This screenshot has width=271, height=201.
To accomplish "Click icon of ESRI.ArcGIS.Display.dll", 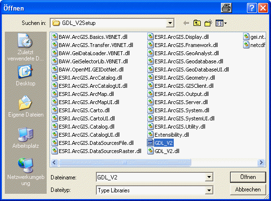I will click(150, 37).
